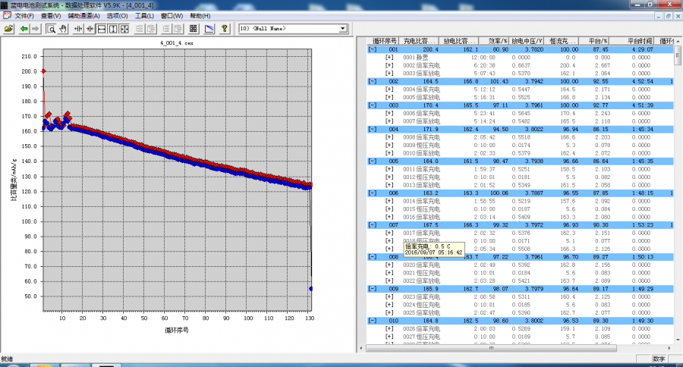Select the magnifier zoom tool
683x367 pixels.
click(x=51, y=29)
